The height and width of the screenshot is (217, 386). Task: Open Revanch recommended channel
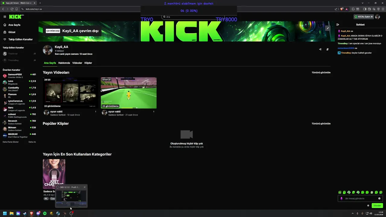(19, 122)
